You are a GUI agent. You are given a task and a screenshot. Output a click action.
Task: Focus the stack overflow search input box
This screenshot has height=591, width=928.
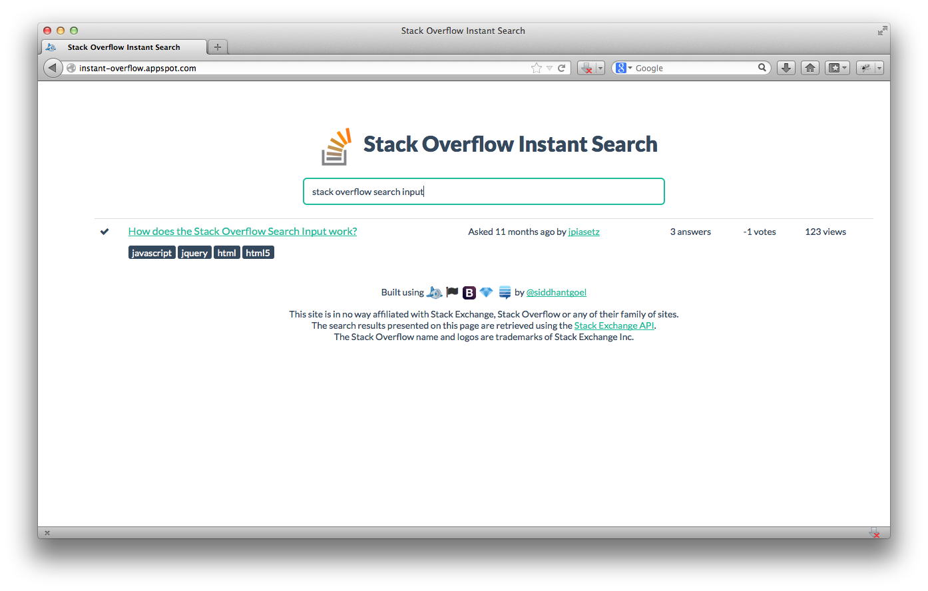pyautogui.click(x=484, y=192)
